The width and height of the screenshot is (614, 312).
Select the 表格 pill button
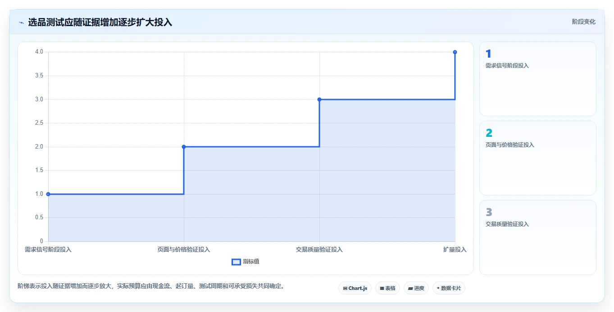tap(387, 288)
